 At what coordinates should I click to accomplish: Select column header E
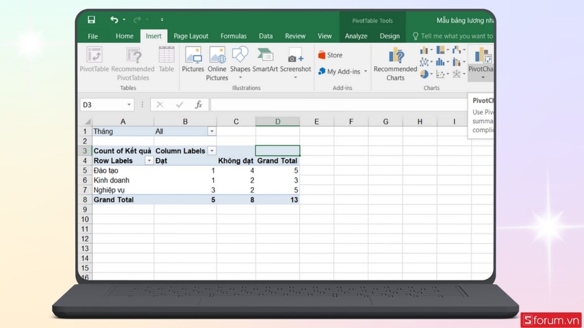316,121
